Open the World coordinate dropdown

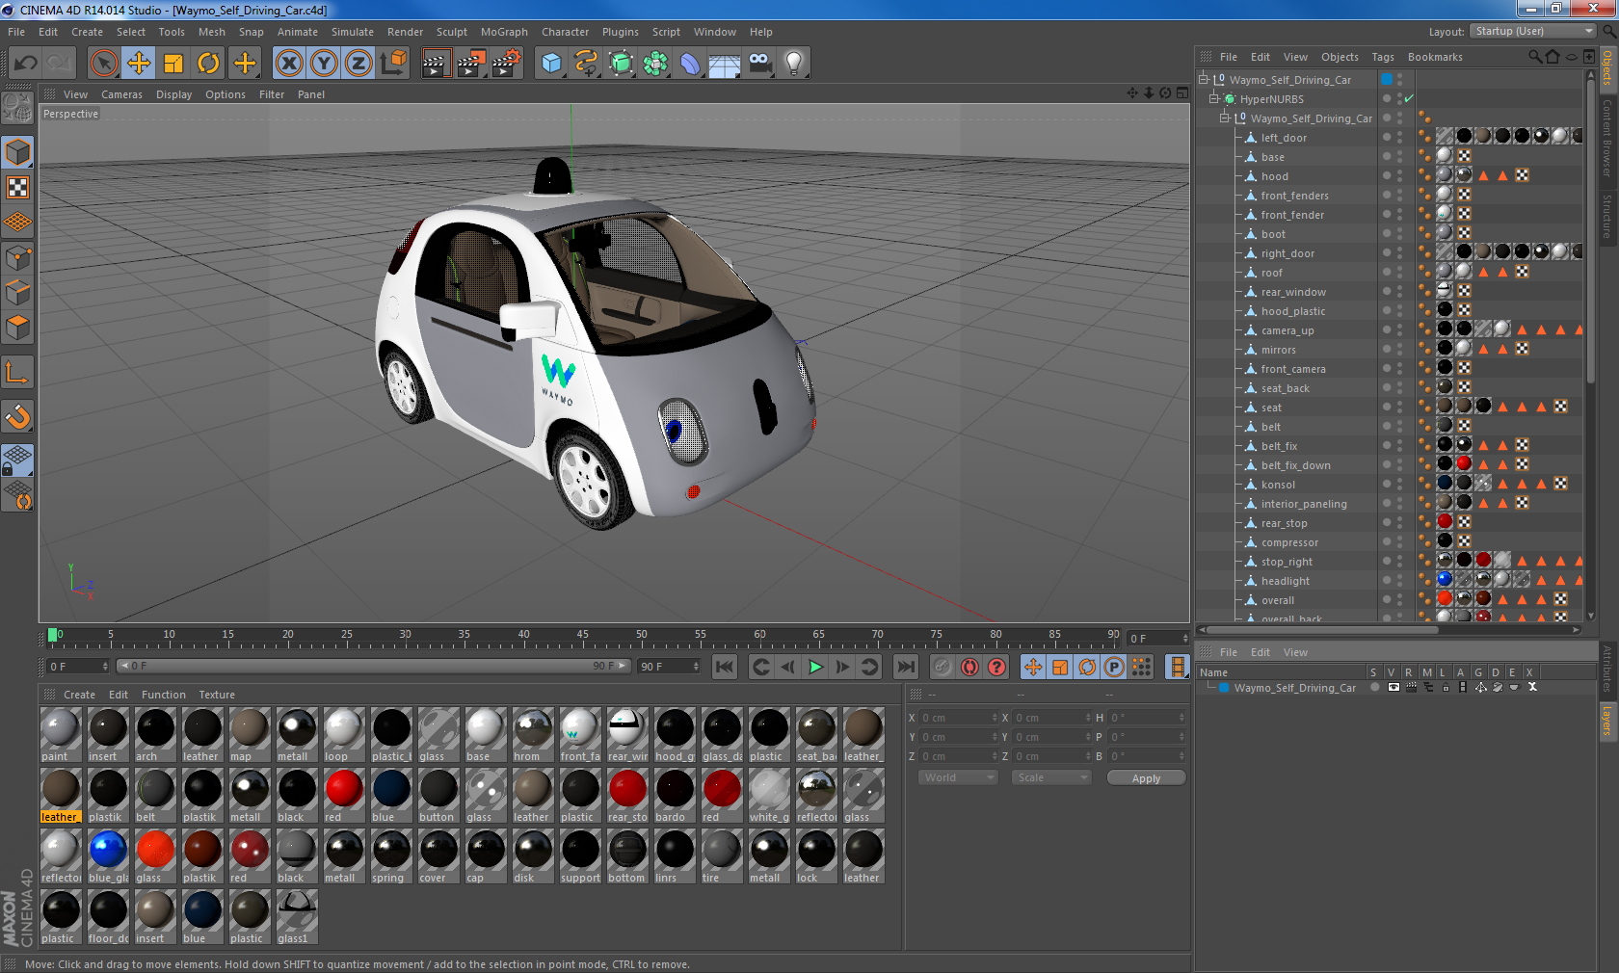[958, 777]
